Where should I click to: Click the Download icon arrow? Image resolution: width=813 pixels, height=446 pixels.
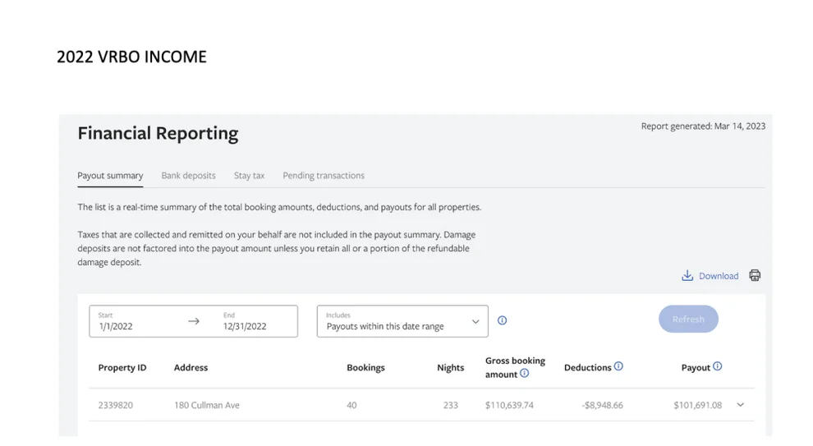pos(687,275)
